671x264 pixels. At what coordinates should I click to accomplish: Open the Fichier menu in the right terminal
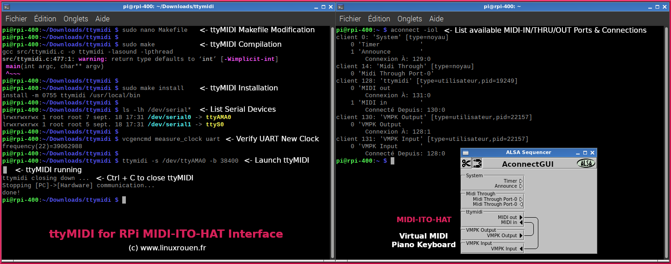point(350,19)
